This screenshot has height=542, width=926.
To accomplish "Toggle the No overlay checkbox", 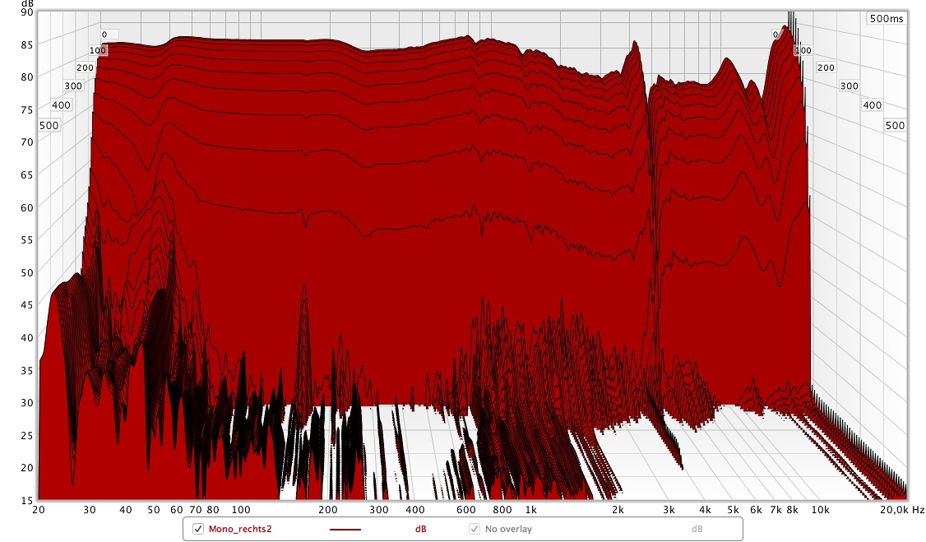I will (475, 529).
